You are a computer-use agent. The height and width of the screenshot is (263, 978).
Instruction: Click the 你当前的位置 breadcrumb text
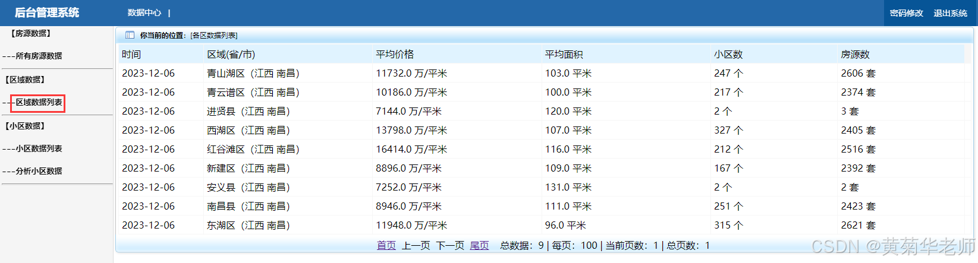point(163,36)
